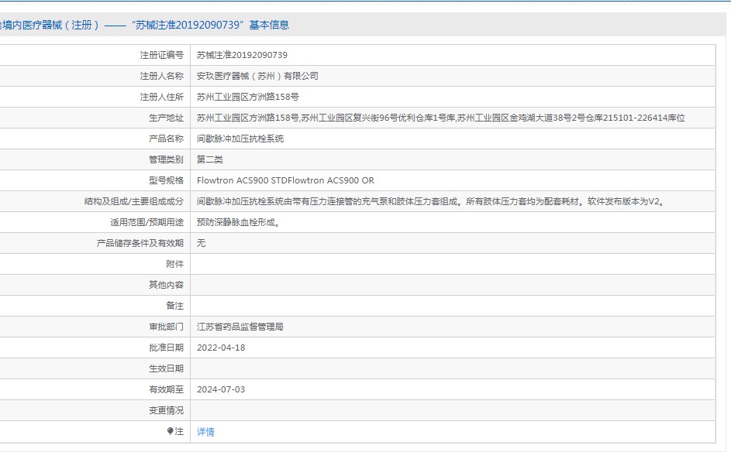
Task: Click the 产品名称 row label
Action: coord(166,139)
